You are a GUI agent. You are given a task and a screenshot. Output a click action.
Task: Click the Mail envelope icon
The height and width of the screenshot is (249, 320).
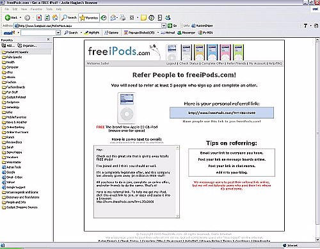[x=113, y=18]
